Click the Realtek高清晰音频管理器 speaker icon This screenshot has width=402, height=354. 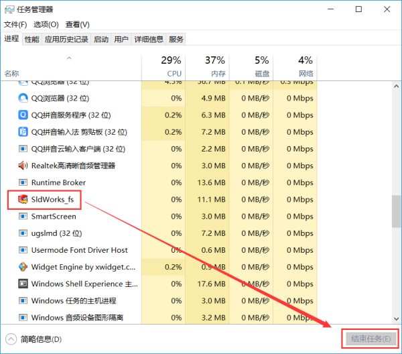(x=23, y=166)
